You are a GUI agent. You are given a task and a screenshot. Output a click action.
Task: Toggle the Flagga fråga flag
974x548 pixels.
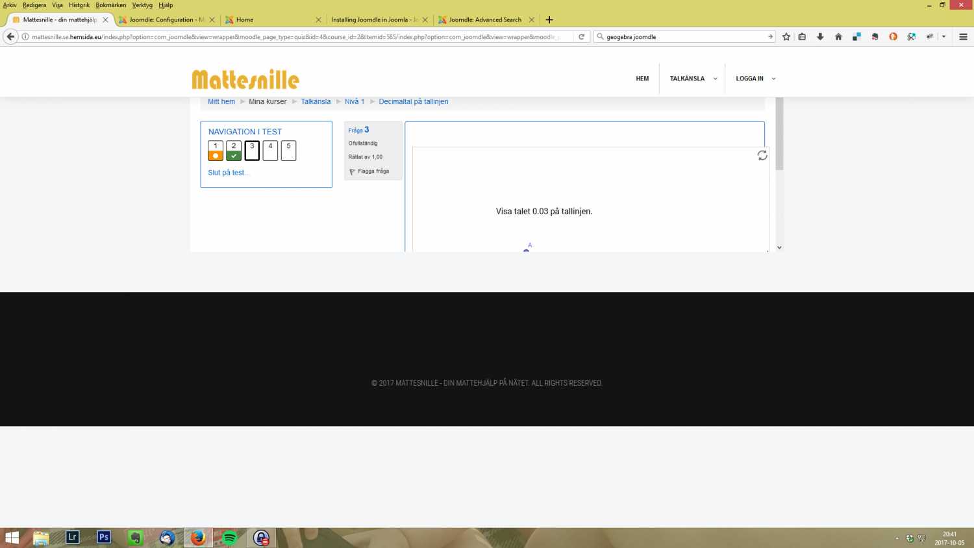pos(369,171)
